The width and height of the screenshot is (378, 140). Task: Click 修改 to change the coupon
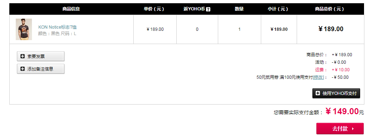(x=318, y=77)
